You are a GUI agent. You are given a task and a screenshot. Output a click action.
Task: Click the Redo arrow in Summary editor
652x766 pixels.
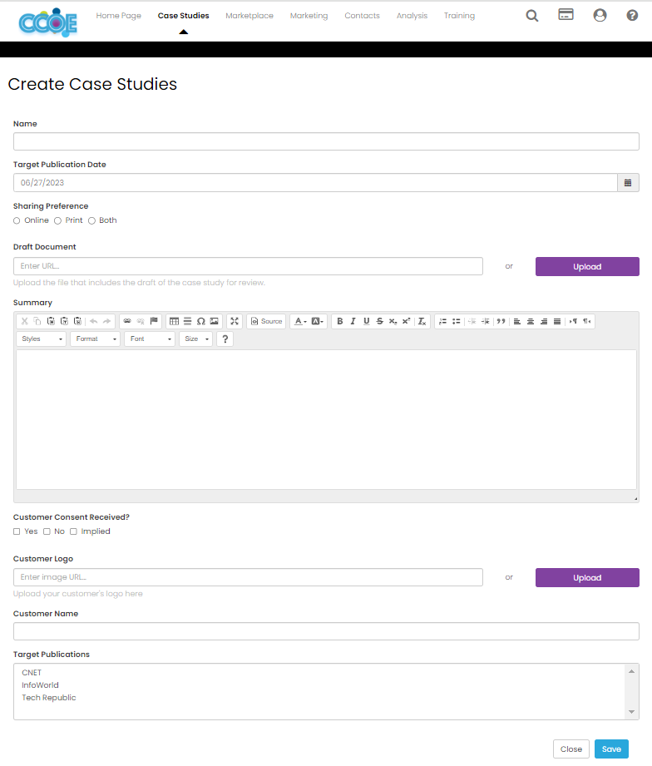click(106, 321)
